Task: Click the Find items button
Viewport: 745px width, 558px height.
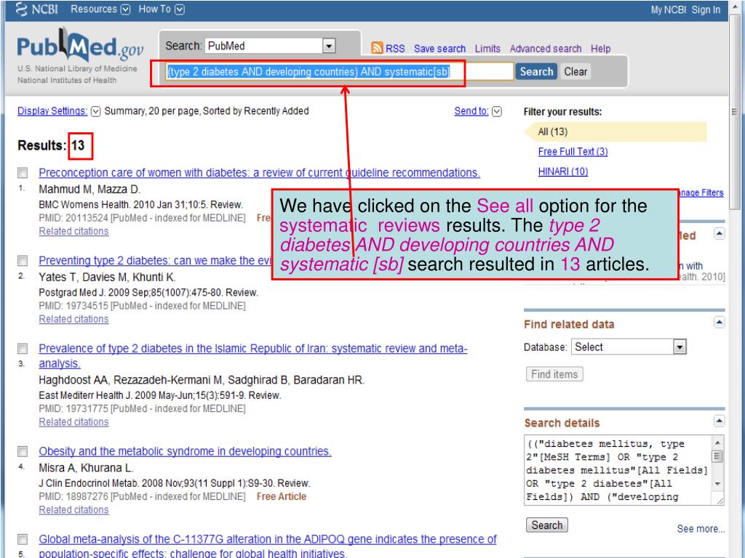Action: (x=554, y=374)
